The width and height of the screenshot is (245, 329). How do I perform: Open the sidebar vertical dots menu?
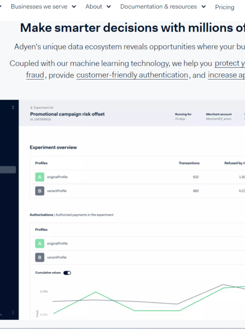point(13,313)
